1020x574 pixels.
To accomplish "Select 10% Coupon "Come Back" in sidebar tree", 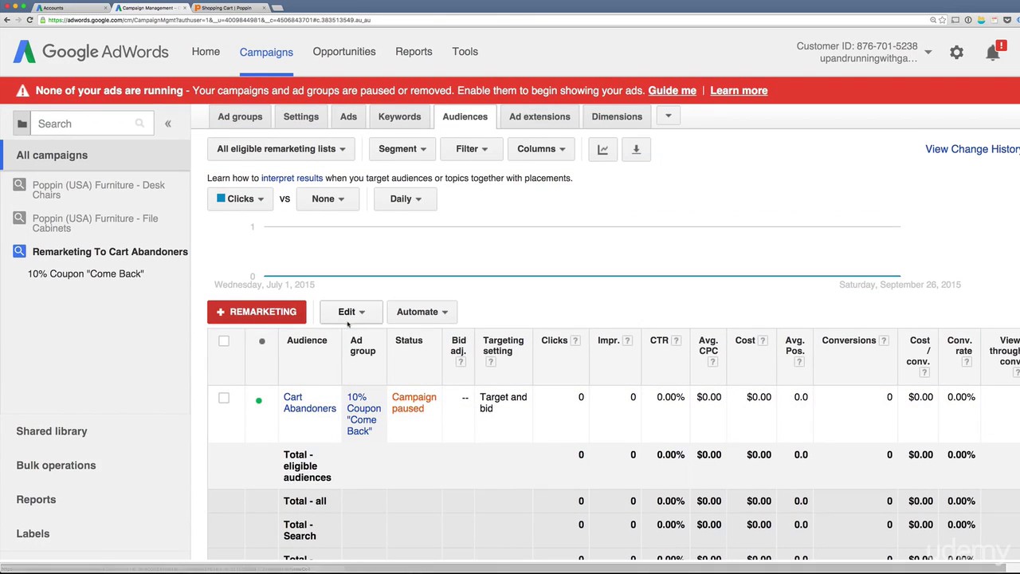I will (85, 273).
